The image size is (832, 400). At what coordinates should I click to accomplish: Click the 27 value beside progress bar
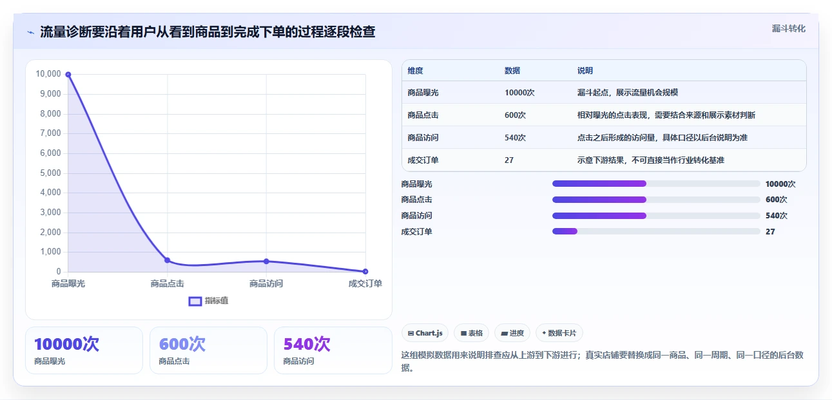pyautogui.click(x=770, y=232)
